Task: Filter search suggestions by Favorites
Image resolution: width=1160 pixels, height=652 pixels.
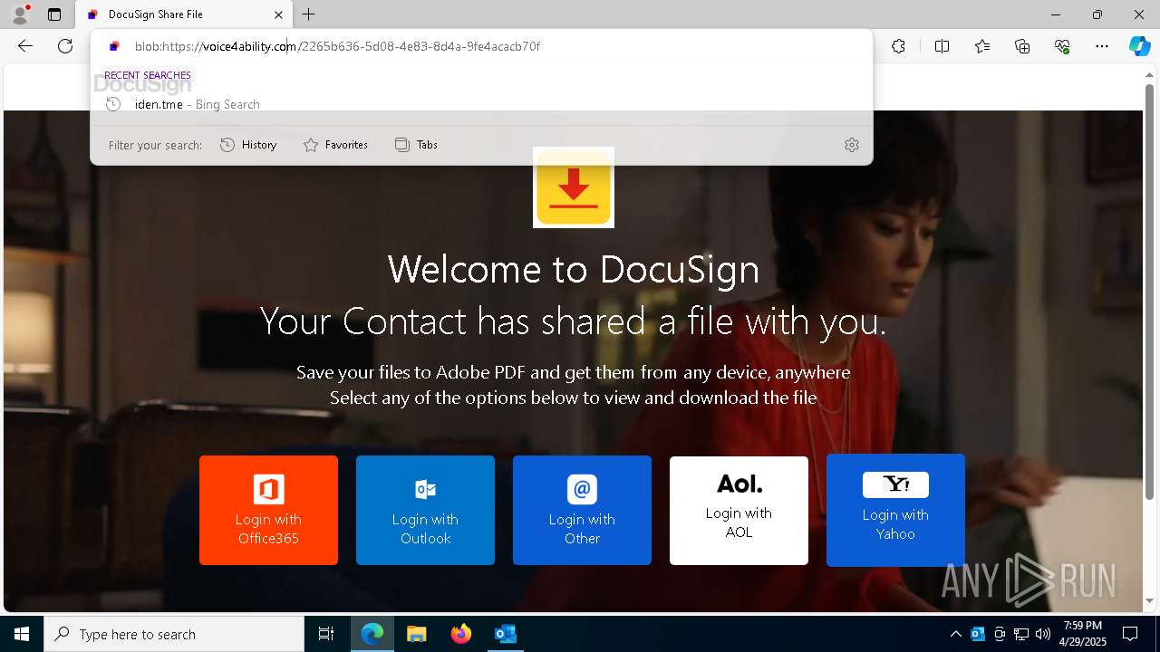Action: click(x=335, y=145)
